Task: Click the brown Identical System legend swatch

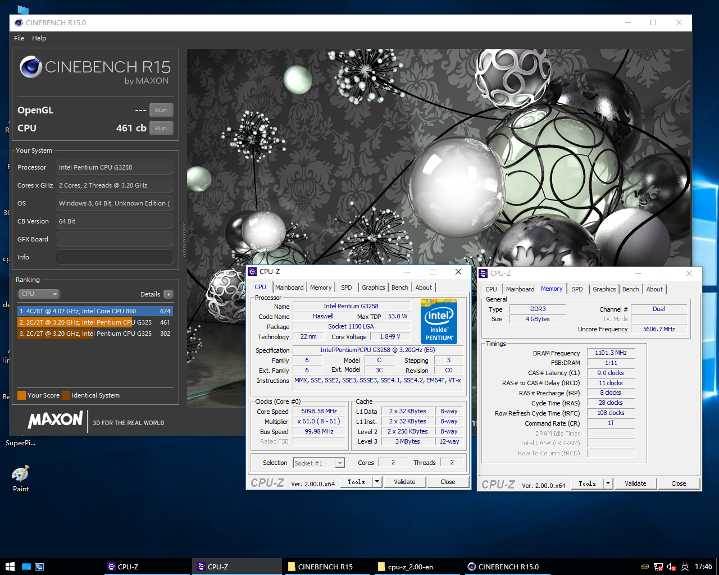Action: 66,395
